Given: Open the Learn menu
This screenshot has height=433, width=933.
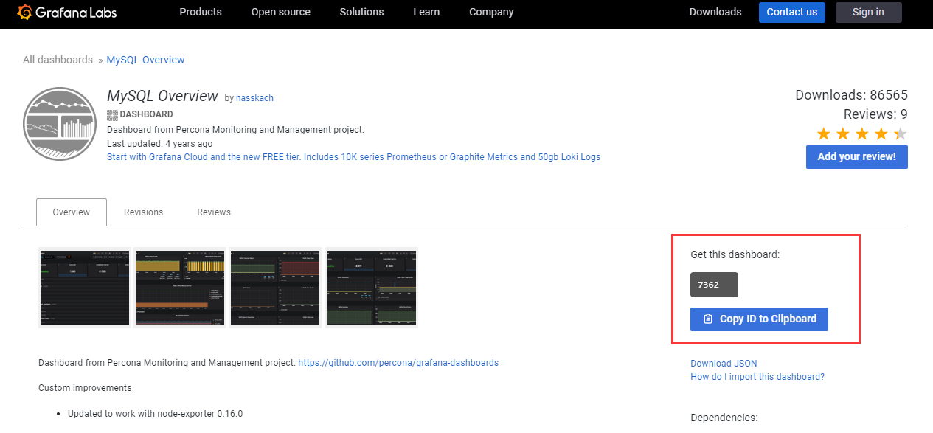Looking at the screenshot, I should click(x=426, y=12).
